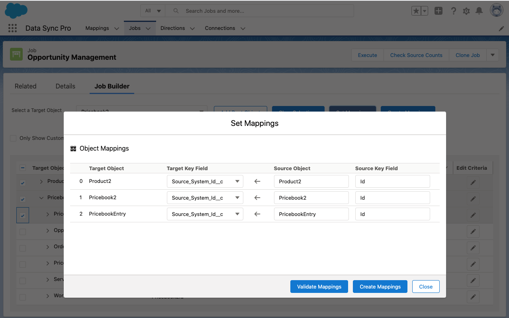Viewport: 509px width, 318px height.
Task: Open the Mappings nav menu chevron
Action: [x=117, y=29]
